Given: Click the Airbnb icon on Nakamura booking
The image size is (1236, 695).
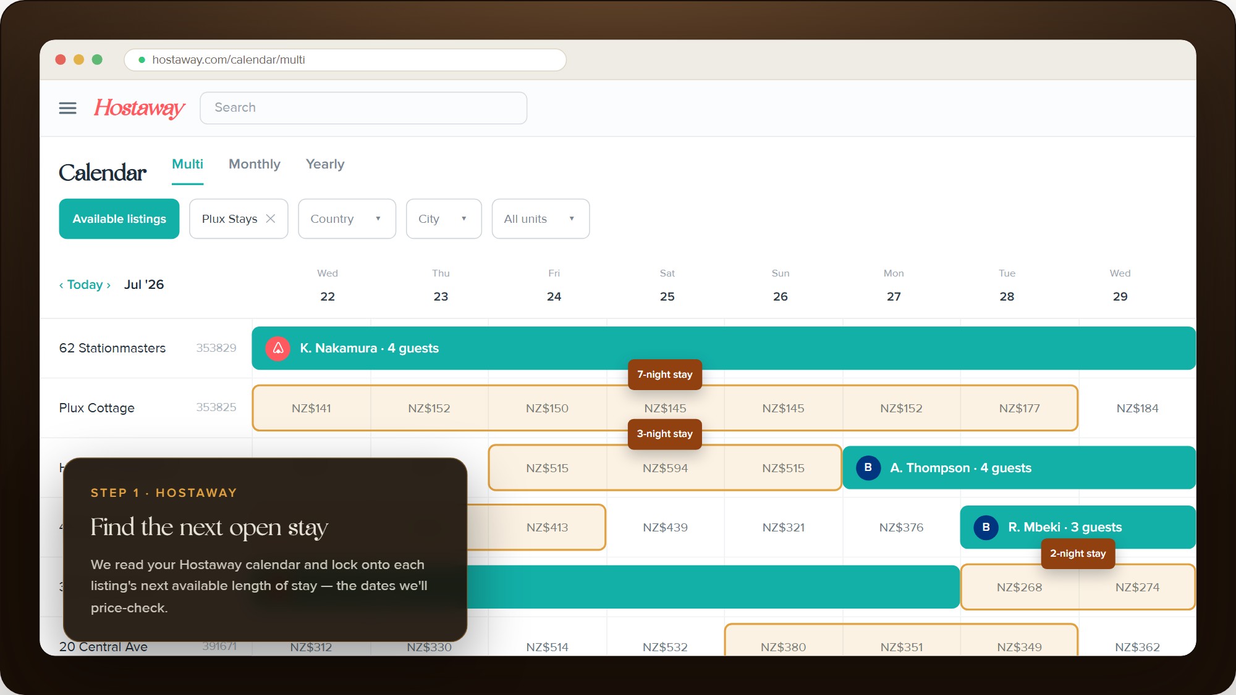Looking at the screenshot, I should pos(278,348).
